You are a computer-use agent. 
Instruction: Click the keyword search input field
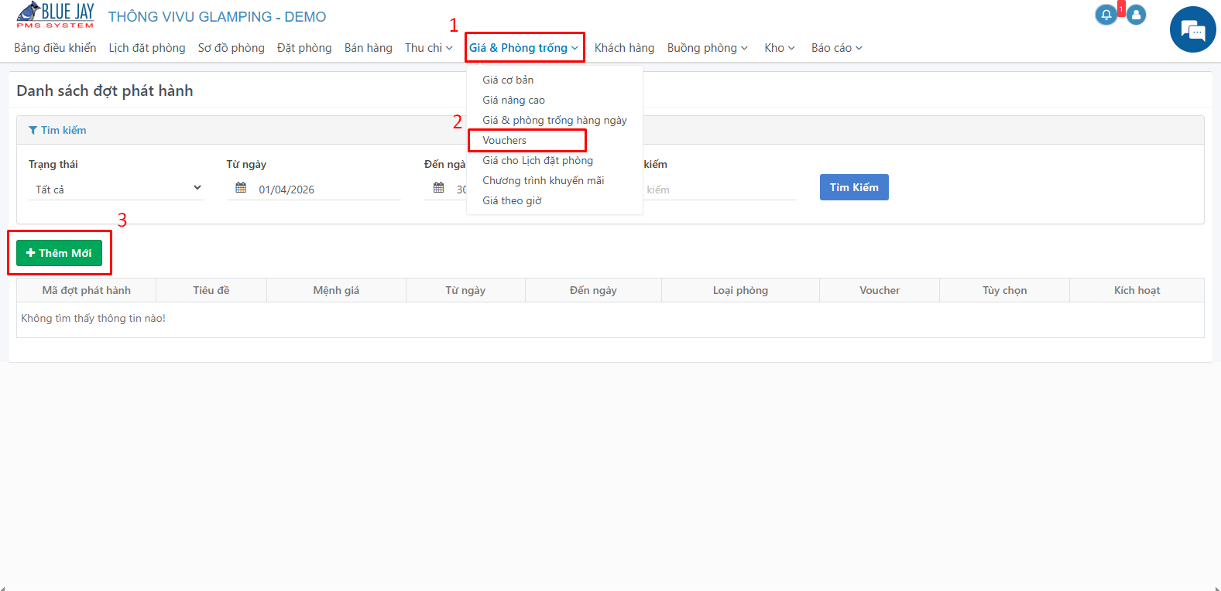click(x=719, y=189)
